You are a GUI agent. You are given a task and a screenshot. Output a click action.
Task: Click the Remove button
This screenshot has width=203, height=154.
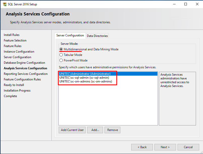[112, 130]
